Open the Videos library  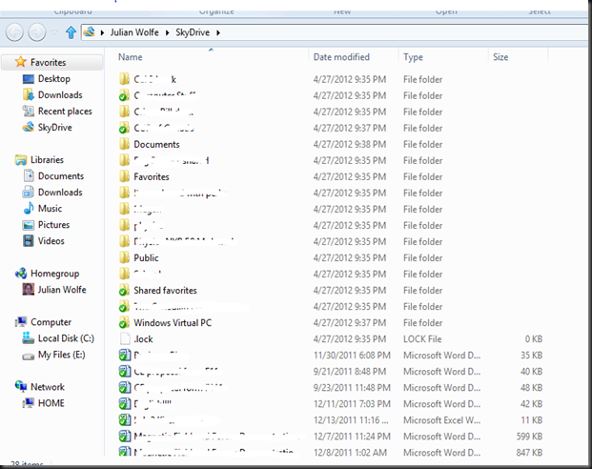click(51, 241)
